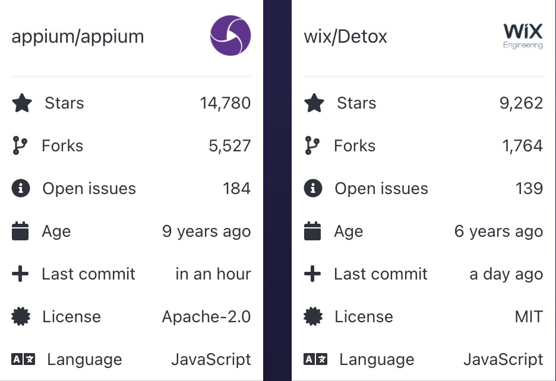Click the Language label in Detox card
556x381 pixels.
click(377, 360)
